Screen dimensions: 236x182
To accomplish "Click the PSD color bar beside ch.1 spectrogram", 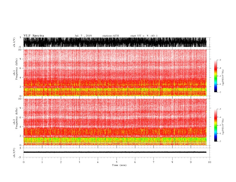I will tap(216, 76).
